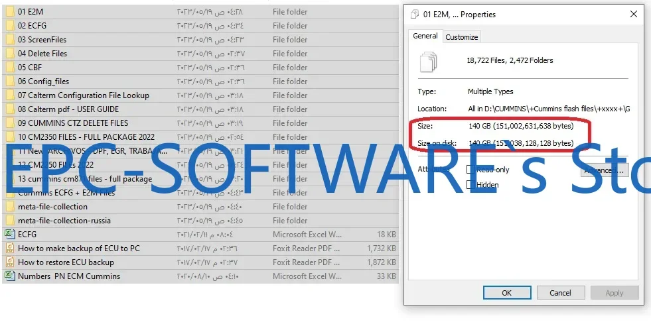Select the '05 CBF' folder name

pyautogui.click(x=30, y=67)
